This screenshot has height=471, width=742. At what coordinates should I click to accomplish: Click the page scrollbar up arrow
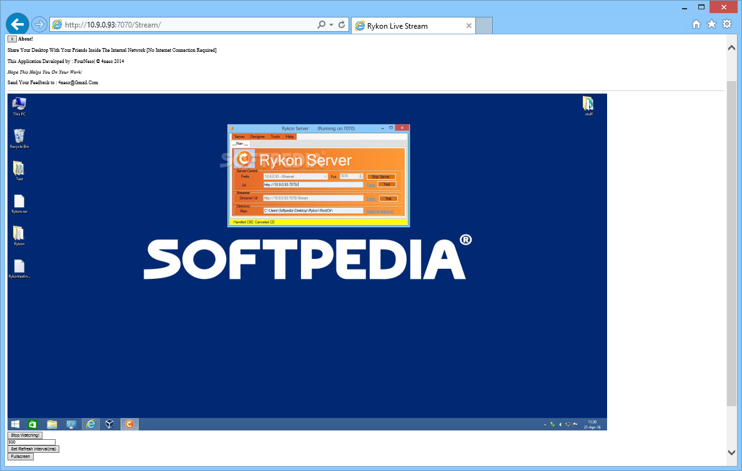[x=731, y=47]
